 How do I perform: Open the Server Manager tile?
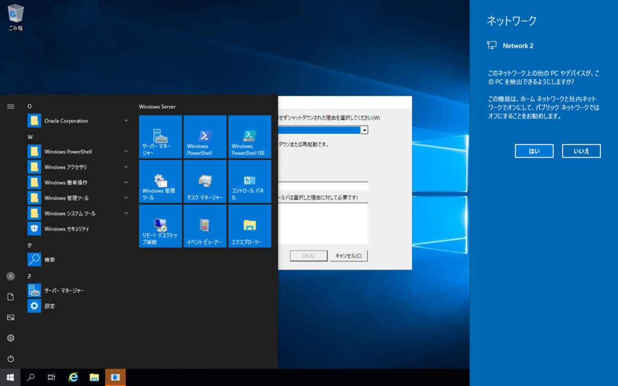pos(160,136)
